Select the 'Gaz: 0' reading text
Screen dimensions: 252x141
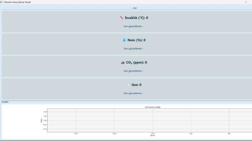136,85
